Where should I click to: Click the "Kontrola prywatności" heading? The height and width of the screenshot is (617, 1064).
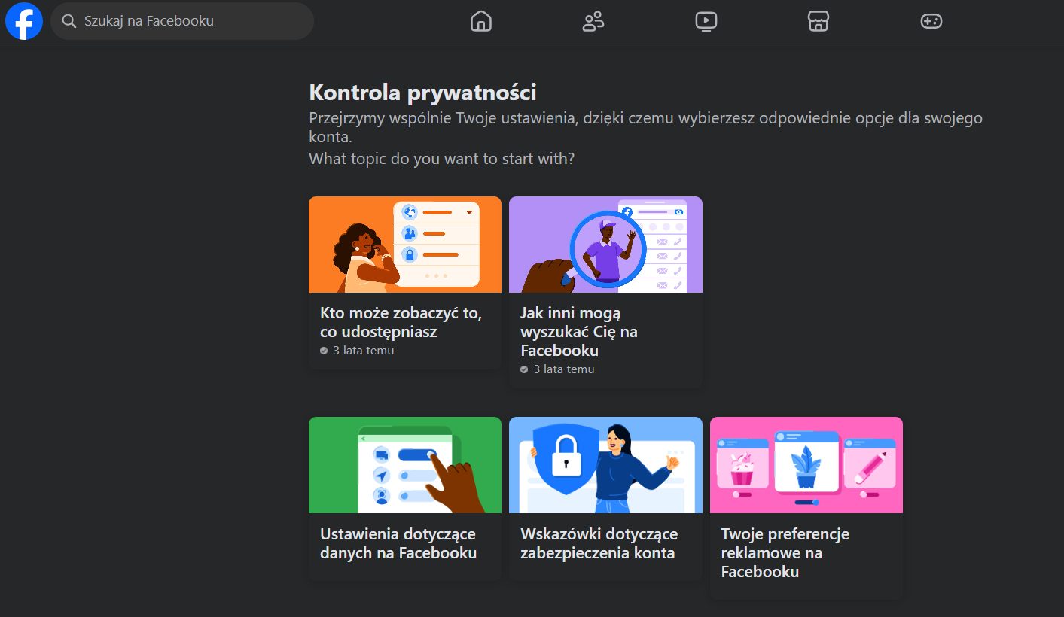(422, 93)
